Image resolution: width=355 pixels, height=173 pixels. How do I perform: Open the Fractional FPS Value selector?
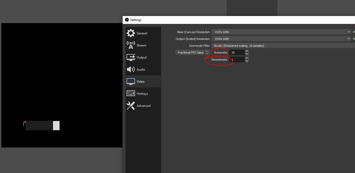tap(207, 52)
